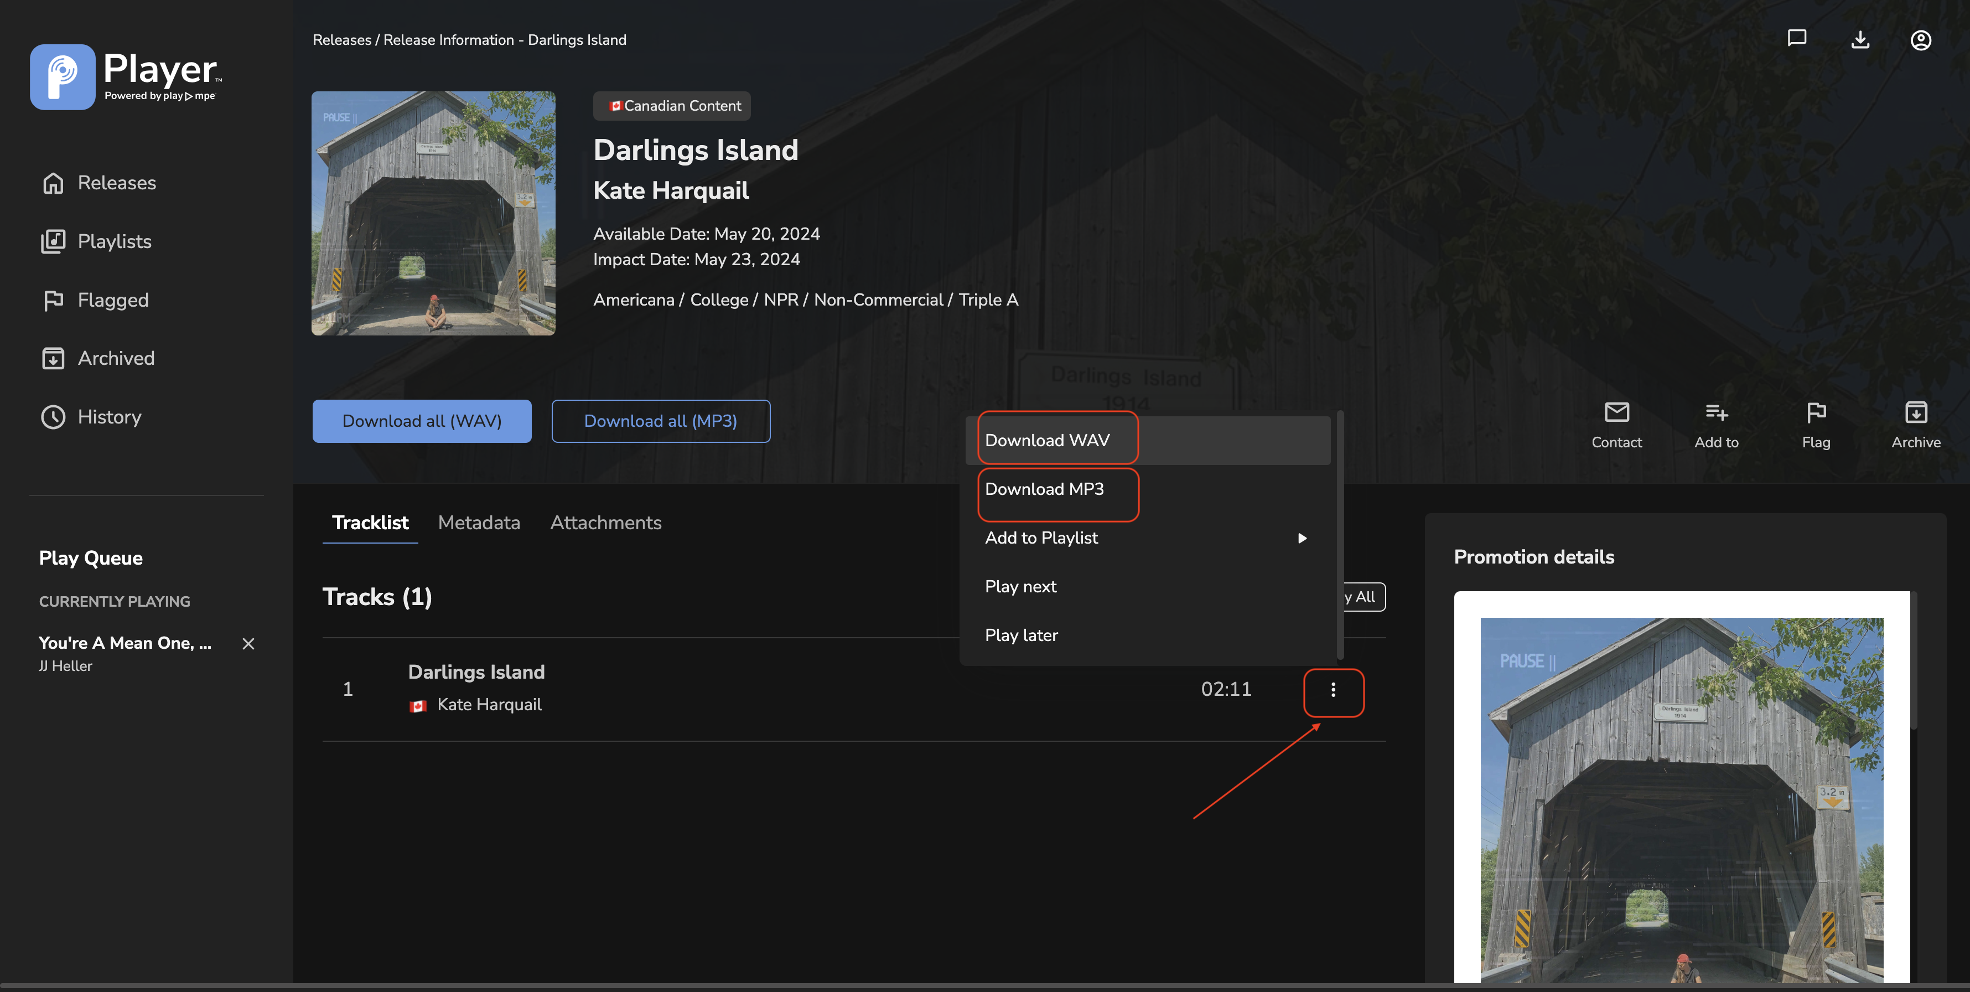Click the context menu scrollbar
This screenshot has height=992, width=1970.
tap(1340, 535)
